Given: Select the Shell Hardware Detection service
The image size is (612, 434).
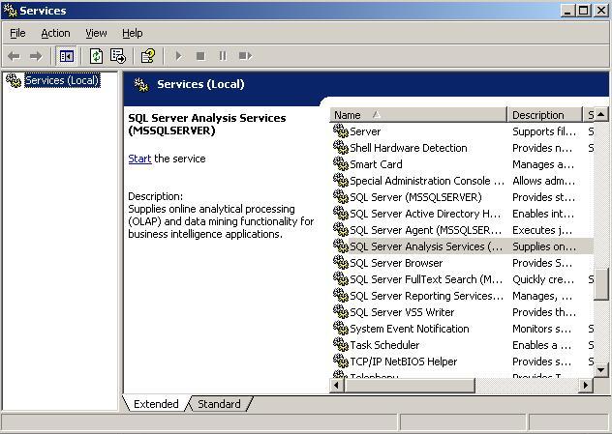Looking at the screenshot, I should coord(463,148).
